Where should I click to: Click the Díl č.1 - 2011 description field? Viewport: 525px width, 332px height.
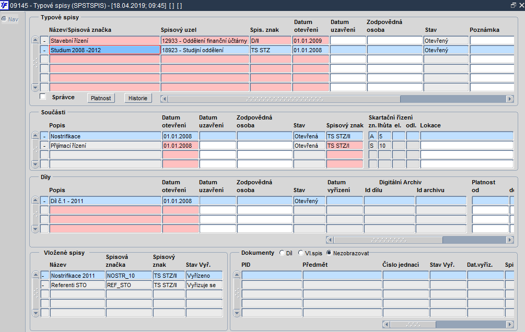pyautogui.click(x=105, y=201)
